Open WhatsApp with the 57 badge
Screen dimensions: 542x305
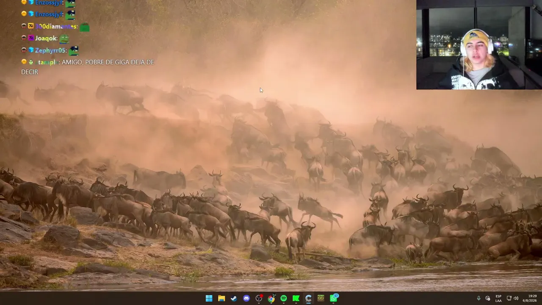pos(334,298)
